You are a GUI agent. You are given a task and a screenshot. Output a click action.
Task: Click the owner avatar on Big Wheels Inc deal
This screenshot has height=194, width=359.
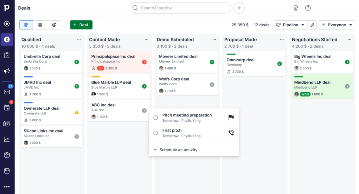pyautogui.click(x=297, y=68)
